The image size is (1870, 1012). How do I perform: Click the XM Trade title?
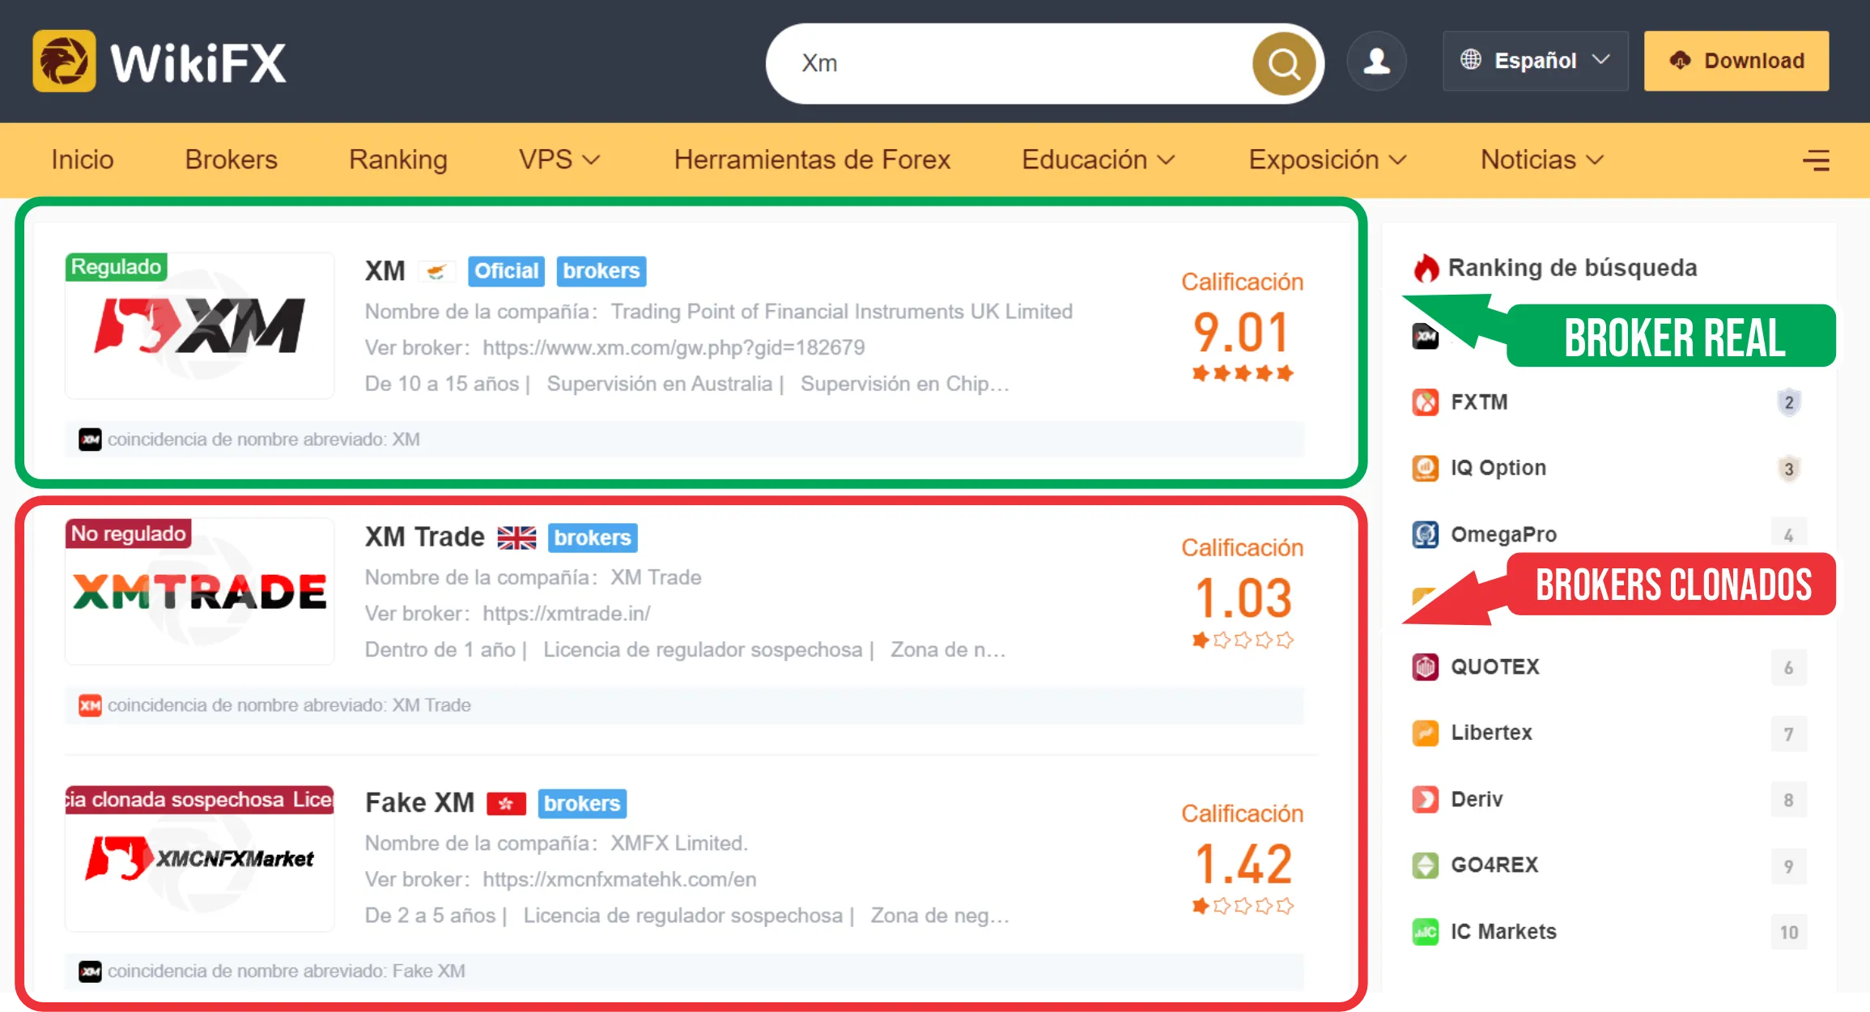425,537
